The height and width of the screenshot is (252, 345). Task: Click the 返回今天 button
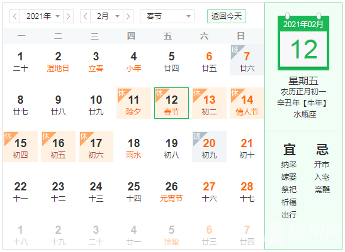tap(227, 16)
